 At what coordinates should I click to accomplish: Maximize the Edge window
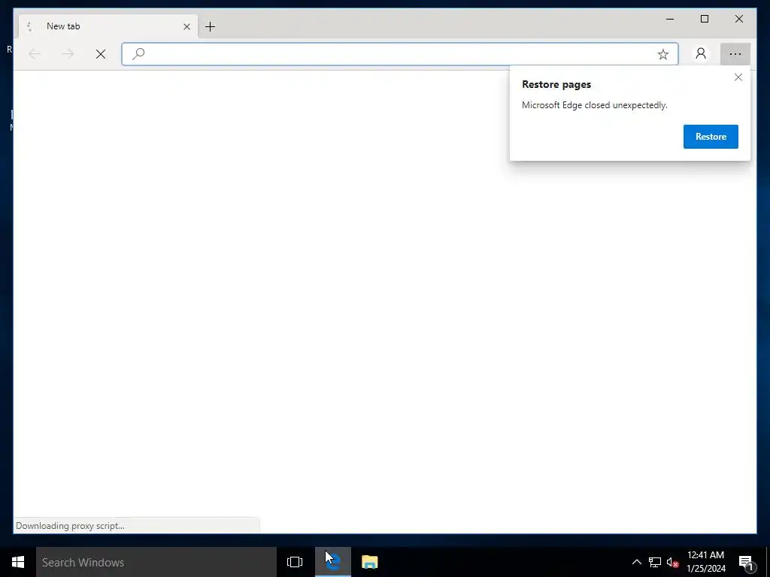[x=704, y=19]
